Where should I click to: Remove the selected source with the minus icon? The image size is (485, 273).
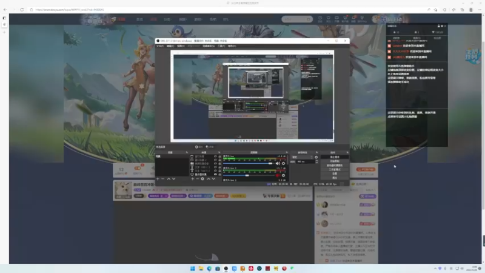point(198,179)
